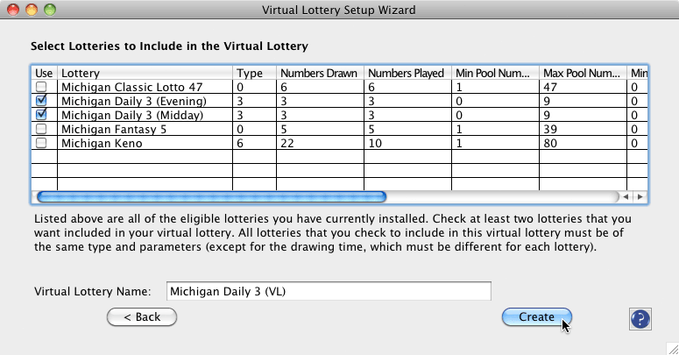Open the help question mark icon
This screenshot has width=679, height=355.
pyautogui.click(x=640, y=319)
